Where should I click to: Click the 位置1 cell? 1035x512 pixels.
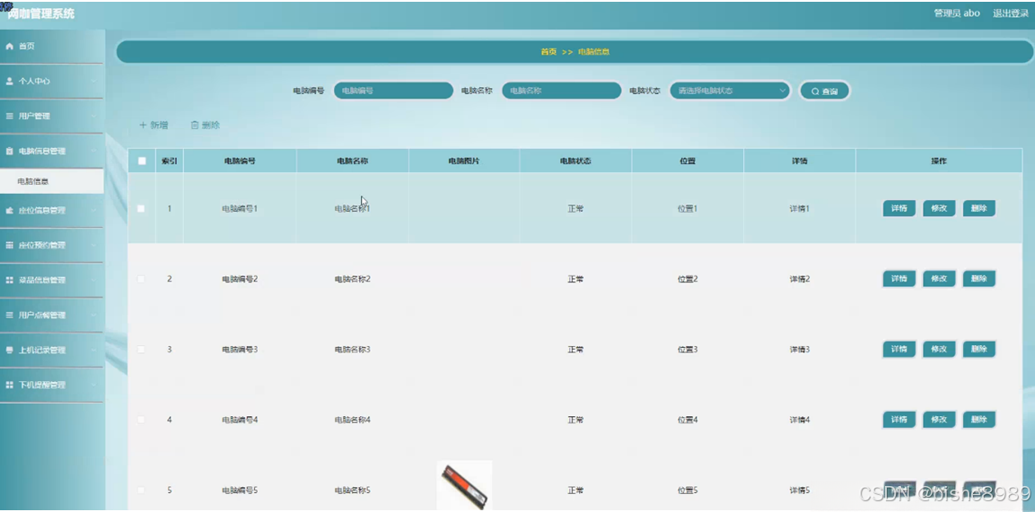click(687, 208)
